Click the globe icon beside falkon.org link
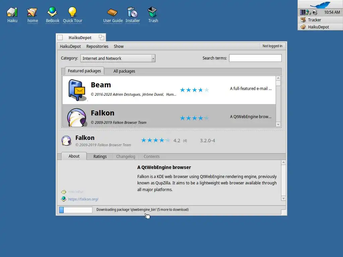 pyautogui.click(x=64, y=199)
